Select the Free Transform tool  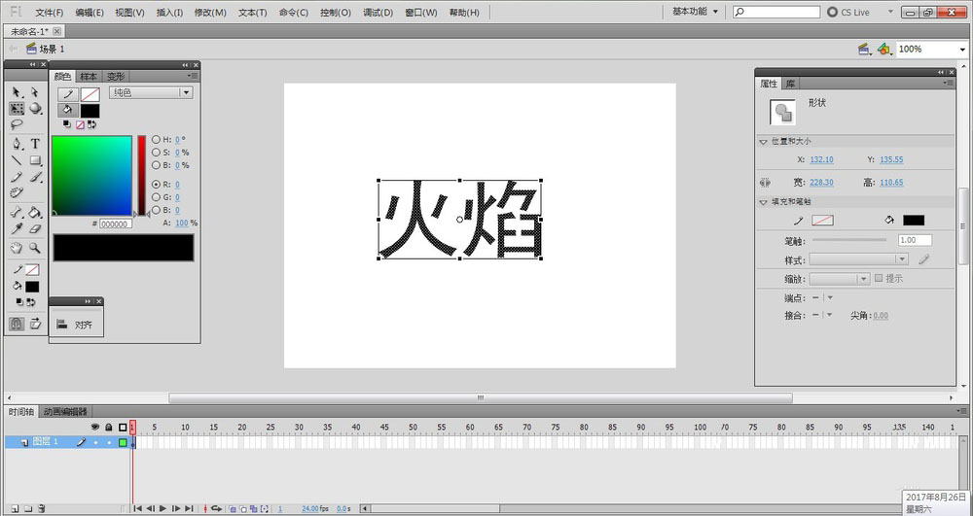click(17, 109)
